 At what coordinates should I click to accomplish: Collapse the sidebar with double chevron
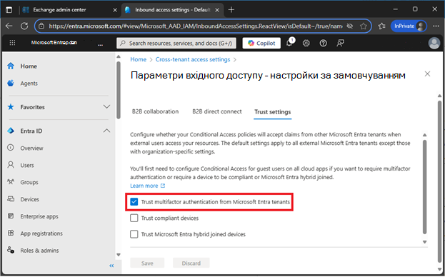pos(111,266)
